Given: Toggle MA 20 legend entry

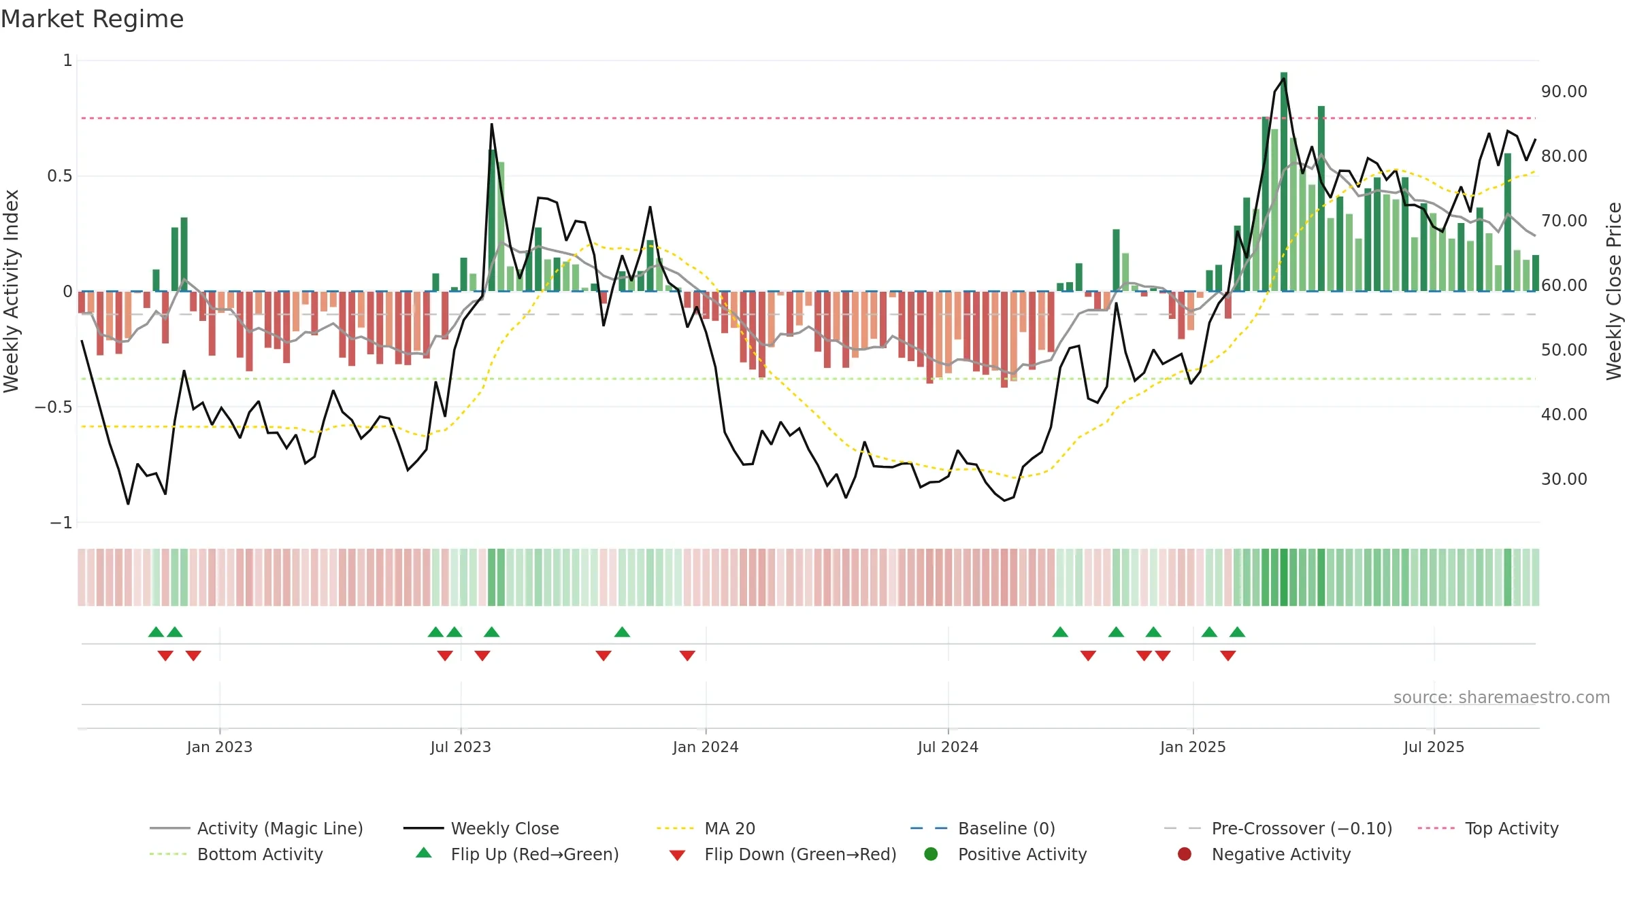Looking at the screenshot, I should [x=706, y=828].
